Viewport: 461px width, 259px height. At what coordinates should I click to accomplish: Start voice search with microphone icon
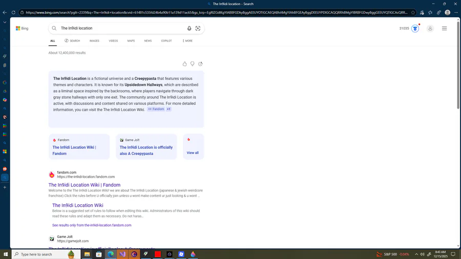pos(189,28)
